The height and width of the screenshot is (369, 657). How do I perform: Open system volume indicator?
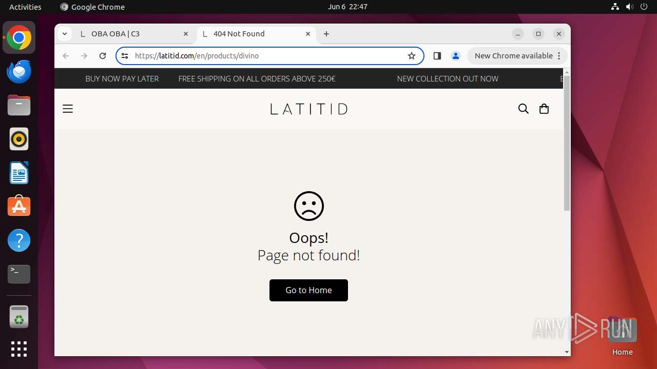pos(630,7)
